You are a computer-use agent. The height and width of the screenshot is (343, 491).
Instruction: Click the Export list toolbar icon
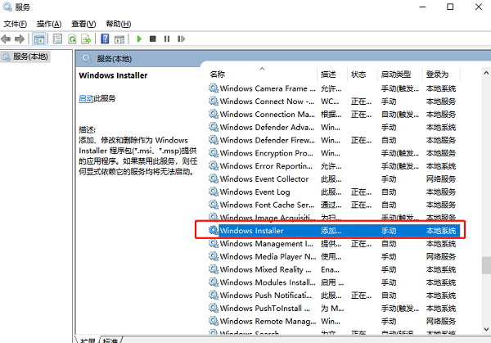pos(86,39)
